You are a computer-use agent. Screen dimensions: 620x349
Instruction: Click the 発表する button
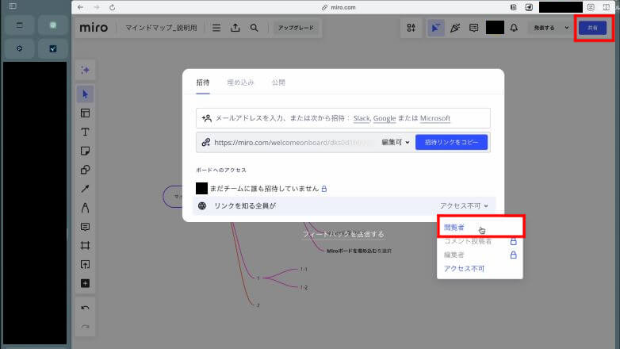545,28
